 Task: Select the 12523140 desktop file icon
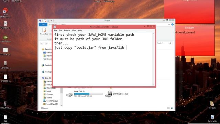pyautogui.click(x=5, y=52)
